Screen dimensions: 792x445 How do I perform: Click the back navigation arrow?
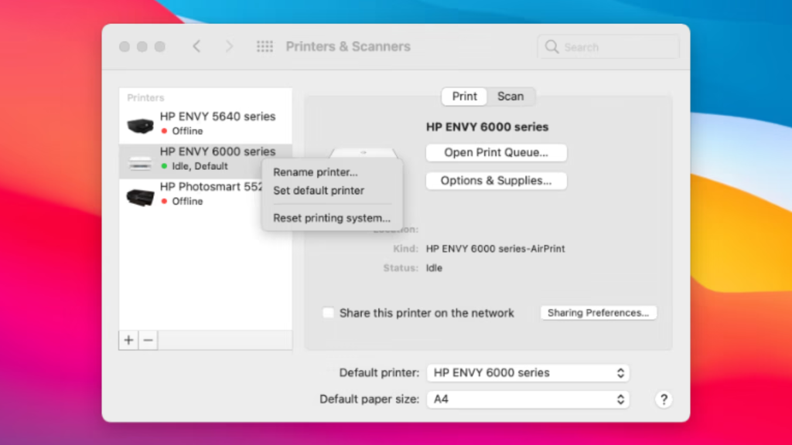tap(196, 46)
